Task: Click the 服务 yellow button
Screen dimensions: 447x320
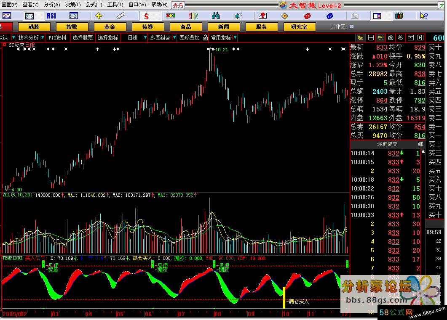Action: [x=262, y=27]
